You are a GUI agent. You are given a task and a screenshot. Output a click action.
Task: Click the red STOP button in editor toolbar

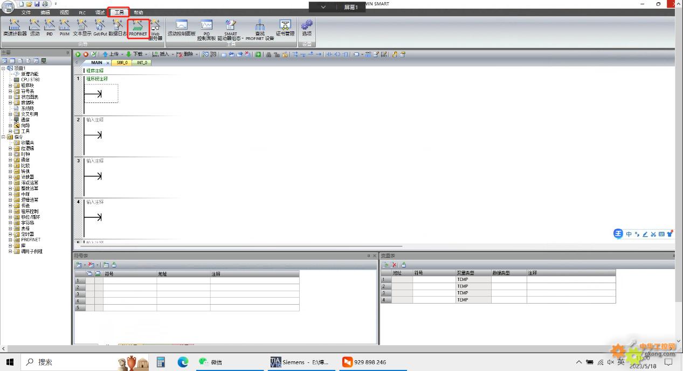pyautogui.click(x=86, y=54)
